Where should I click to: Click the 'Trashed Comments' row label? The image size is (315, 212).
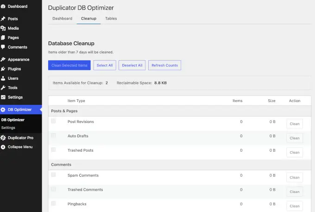coord(85,190)
